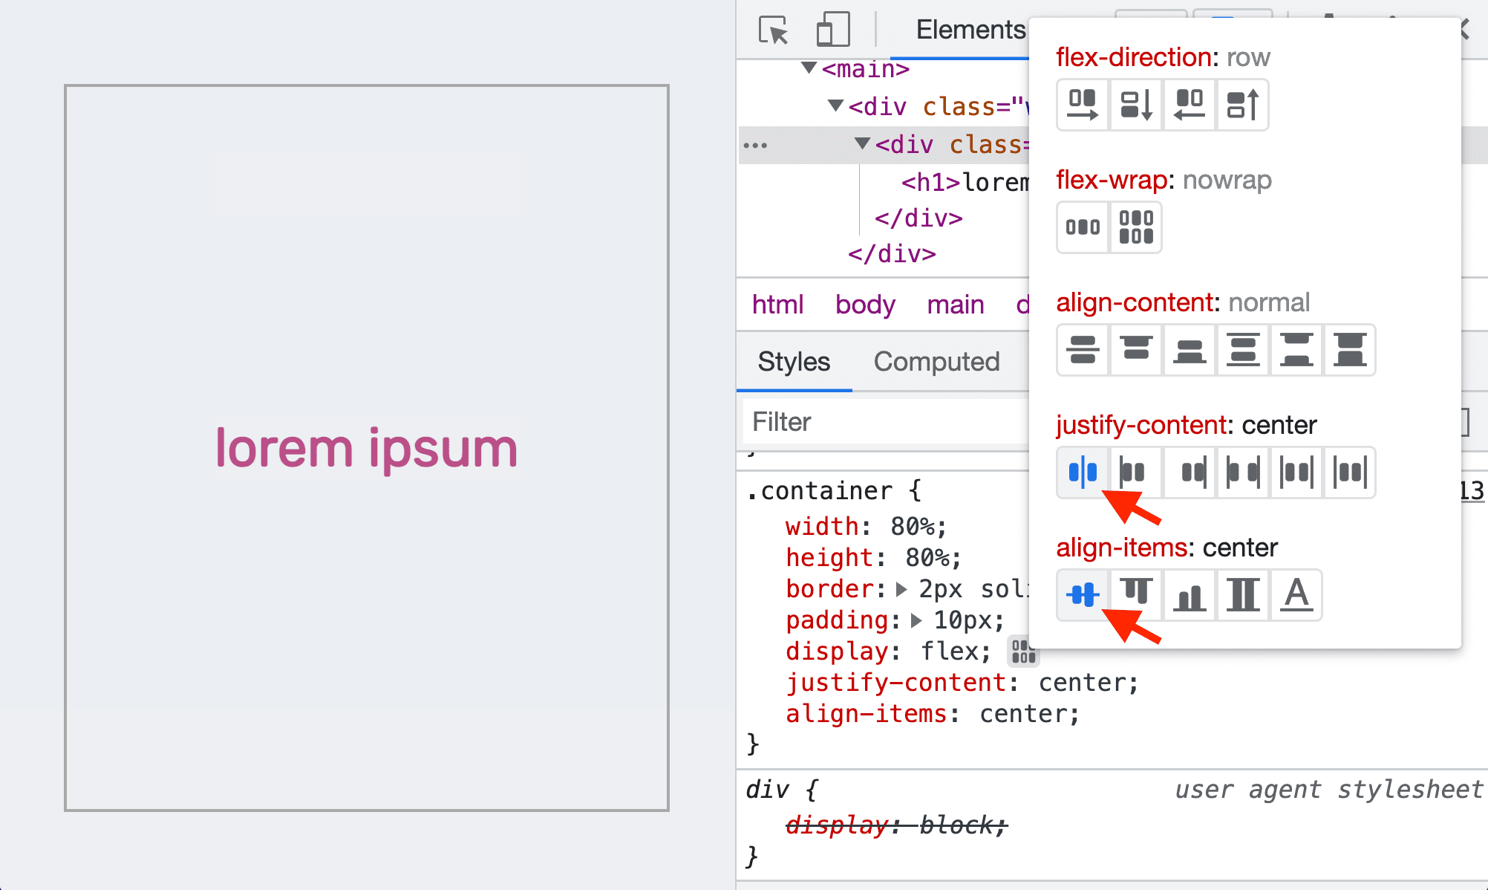Select align-content stretch icon

point(1348,350)
